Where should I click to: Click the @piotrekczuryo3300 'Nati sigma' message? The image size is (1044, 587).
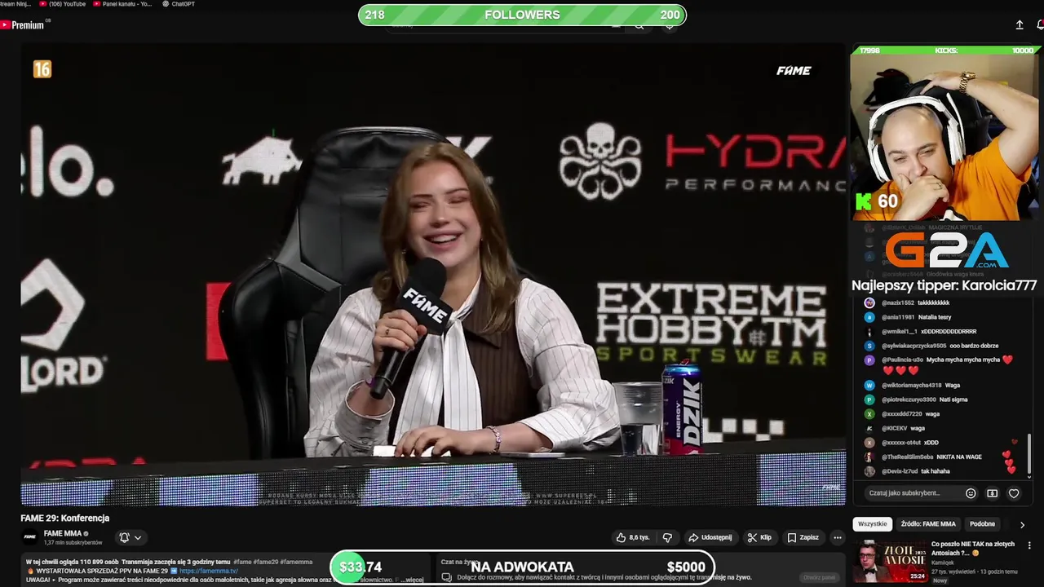pyautogui.click(x=924, y=399)
